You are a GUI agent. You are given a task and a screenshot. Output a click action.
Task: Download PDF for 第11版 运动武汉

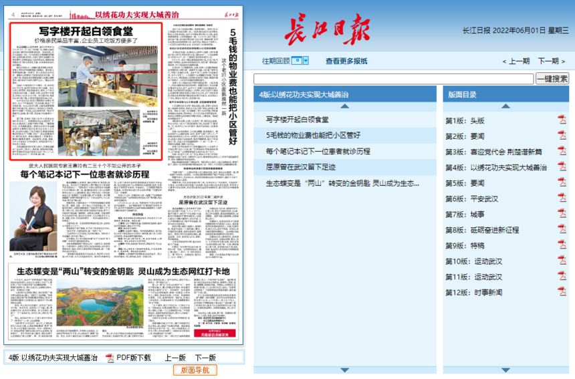tap(562, 276)
